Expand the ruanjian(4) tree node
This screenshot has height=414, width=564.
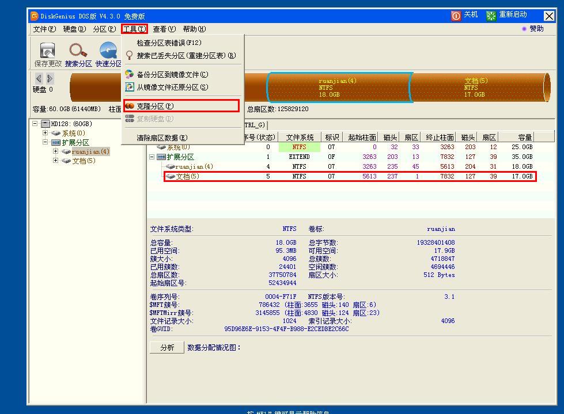click(55, 151)
